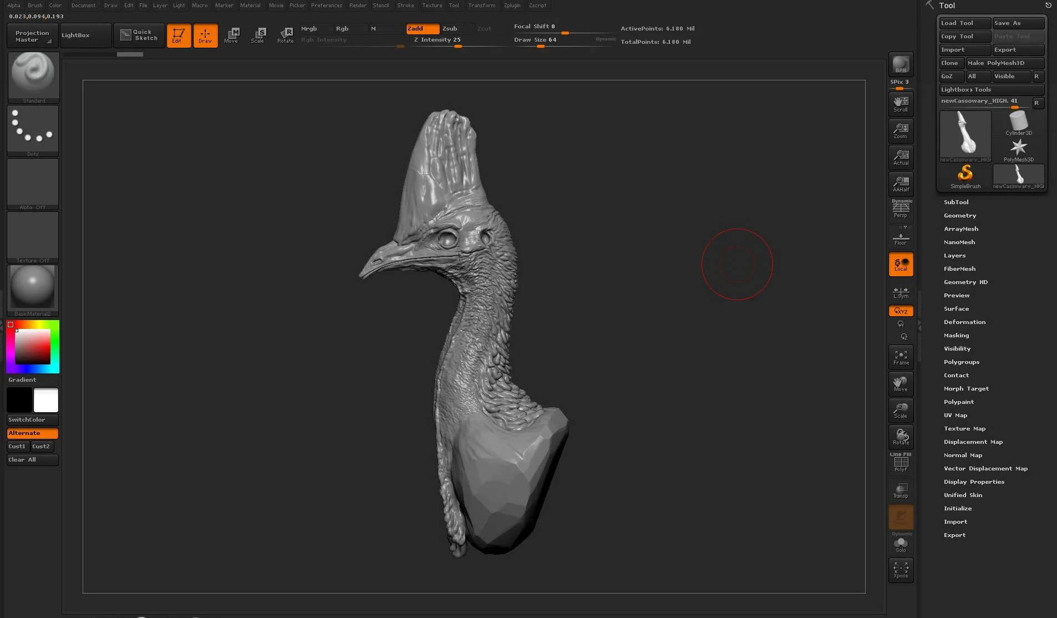Open the Standard brush thumbnail picker
Image resolution: width=1057 pixels, height=618 pixels.
[33, 77]
